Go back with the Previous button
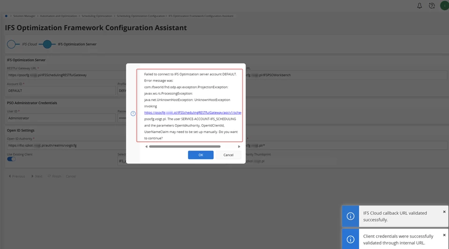The width and height of the screenshot is (449, 249). [x=16, y=176]
